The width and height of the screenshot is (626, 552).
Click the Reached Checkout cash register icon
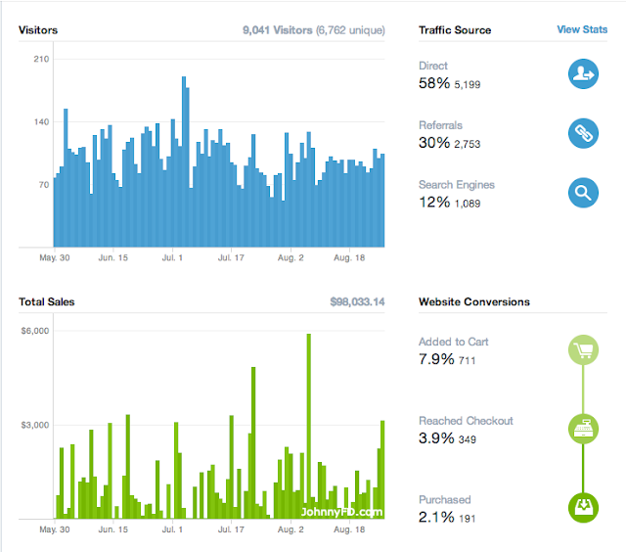(583, 429)
